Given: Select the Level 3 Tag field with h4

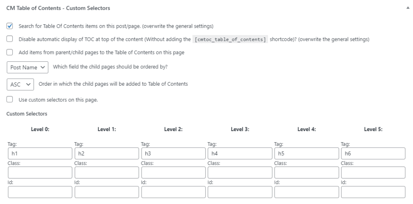Looking at the screenshot, I should point(240,154).
